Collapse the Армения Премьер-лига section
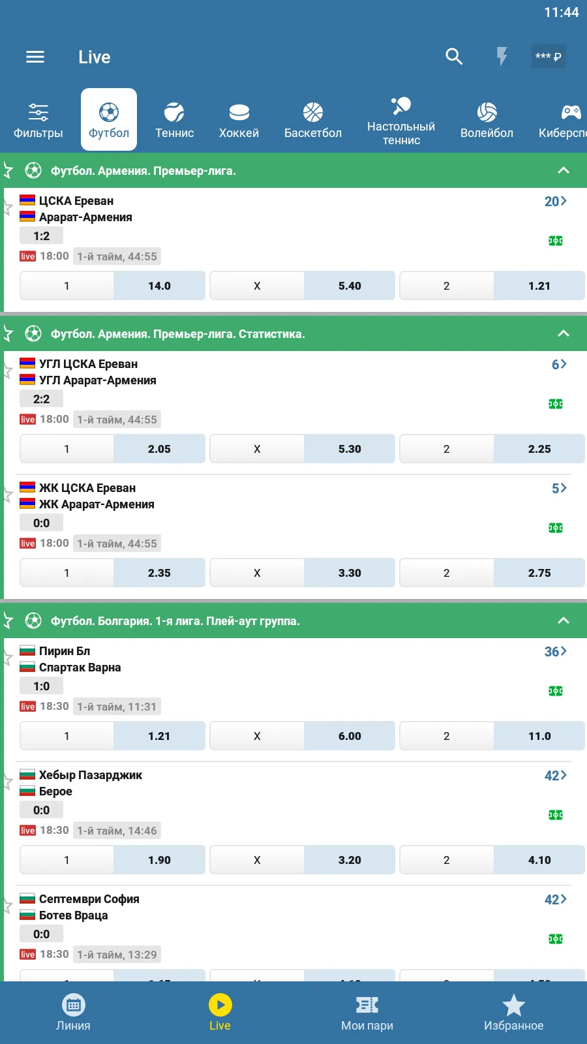The image size is (587, 1044). [564, 170]
